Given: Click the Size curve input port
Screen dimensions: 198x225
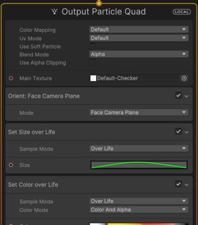Looking at the screenshot, I should (11, 165).
